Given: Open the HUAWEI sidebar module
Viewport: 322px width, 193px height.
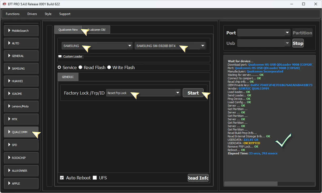Looking at the screenshot, I should coord(21,81).
